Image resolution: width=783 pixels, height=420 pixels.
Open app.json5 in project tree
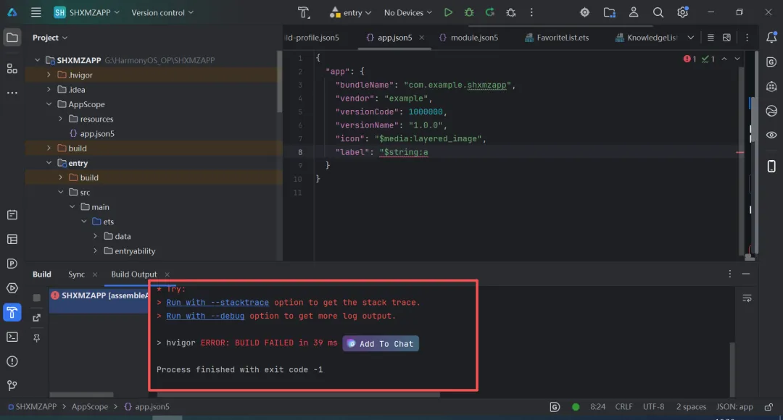(97, 134)
